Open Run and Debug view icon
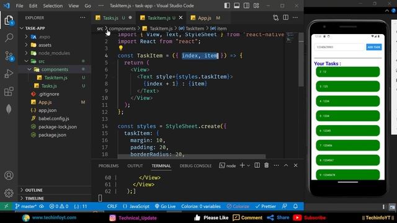Image resolution: width=397 pixels, height=223 pixels. tap(9, 74)
